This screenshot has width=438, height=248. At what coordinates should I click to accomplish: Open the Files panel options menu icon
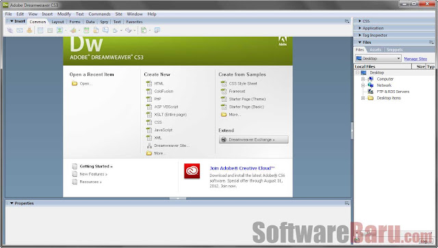(432, 42)
